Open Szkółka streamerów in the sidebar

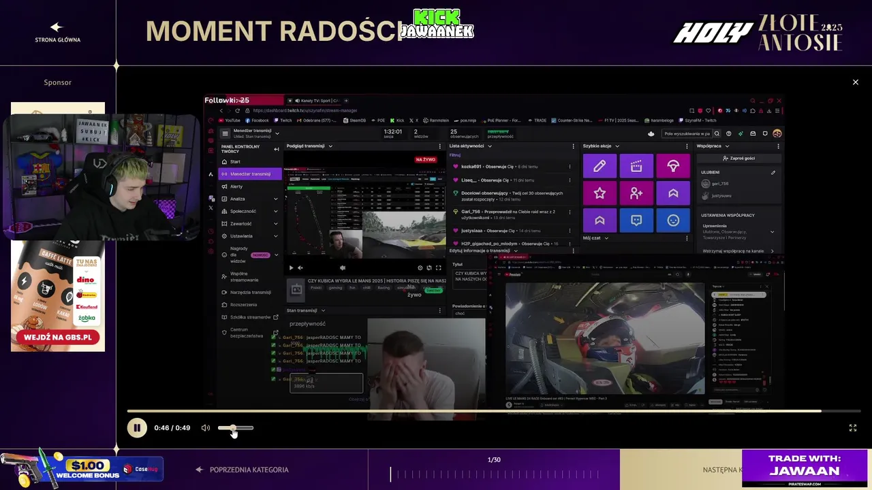(x=249, y=317)
